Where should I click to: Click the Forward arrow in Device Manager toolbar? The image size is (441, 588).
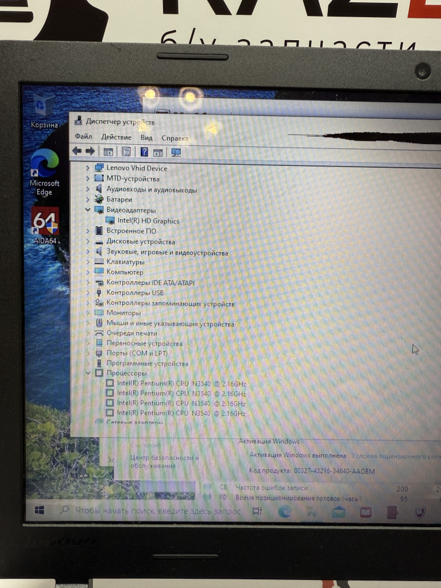(x=90, y=151)
